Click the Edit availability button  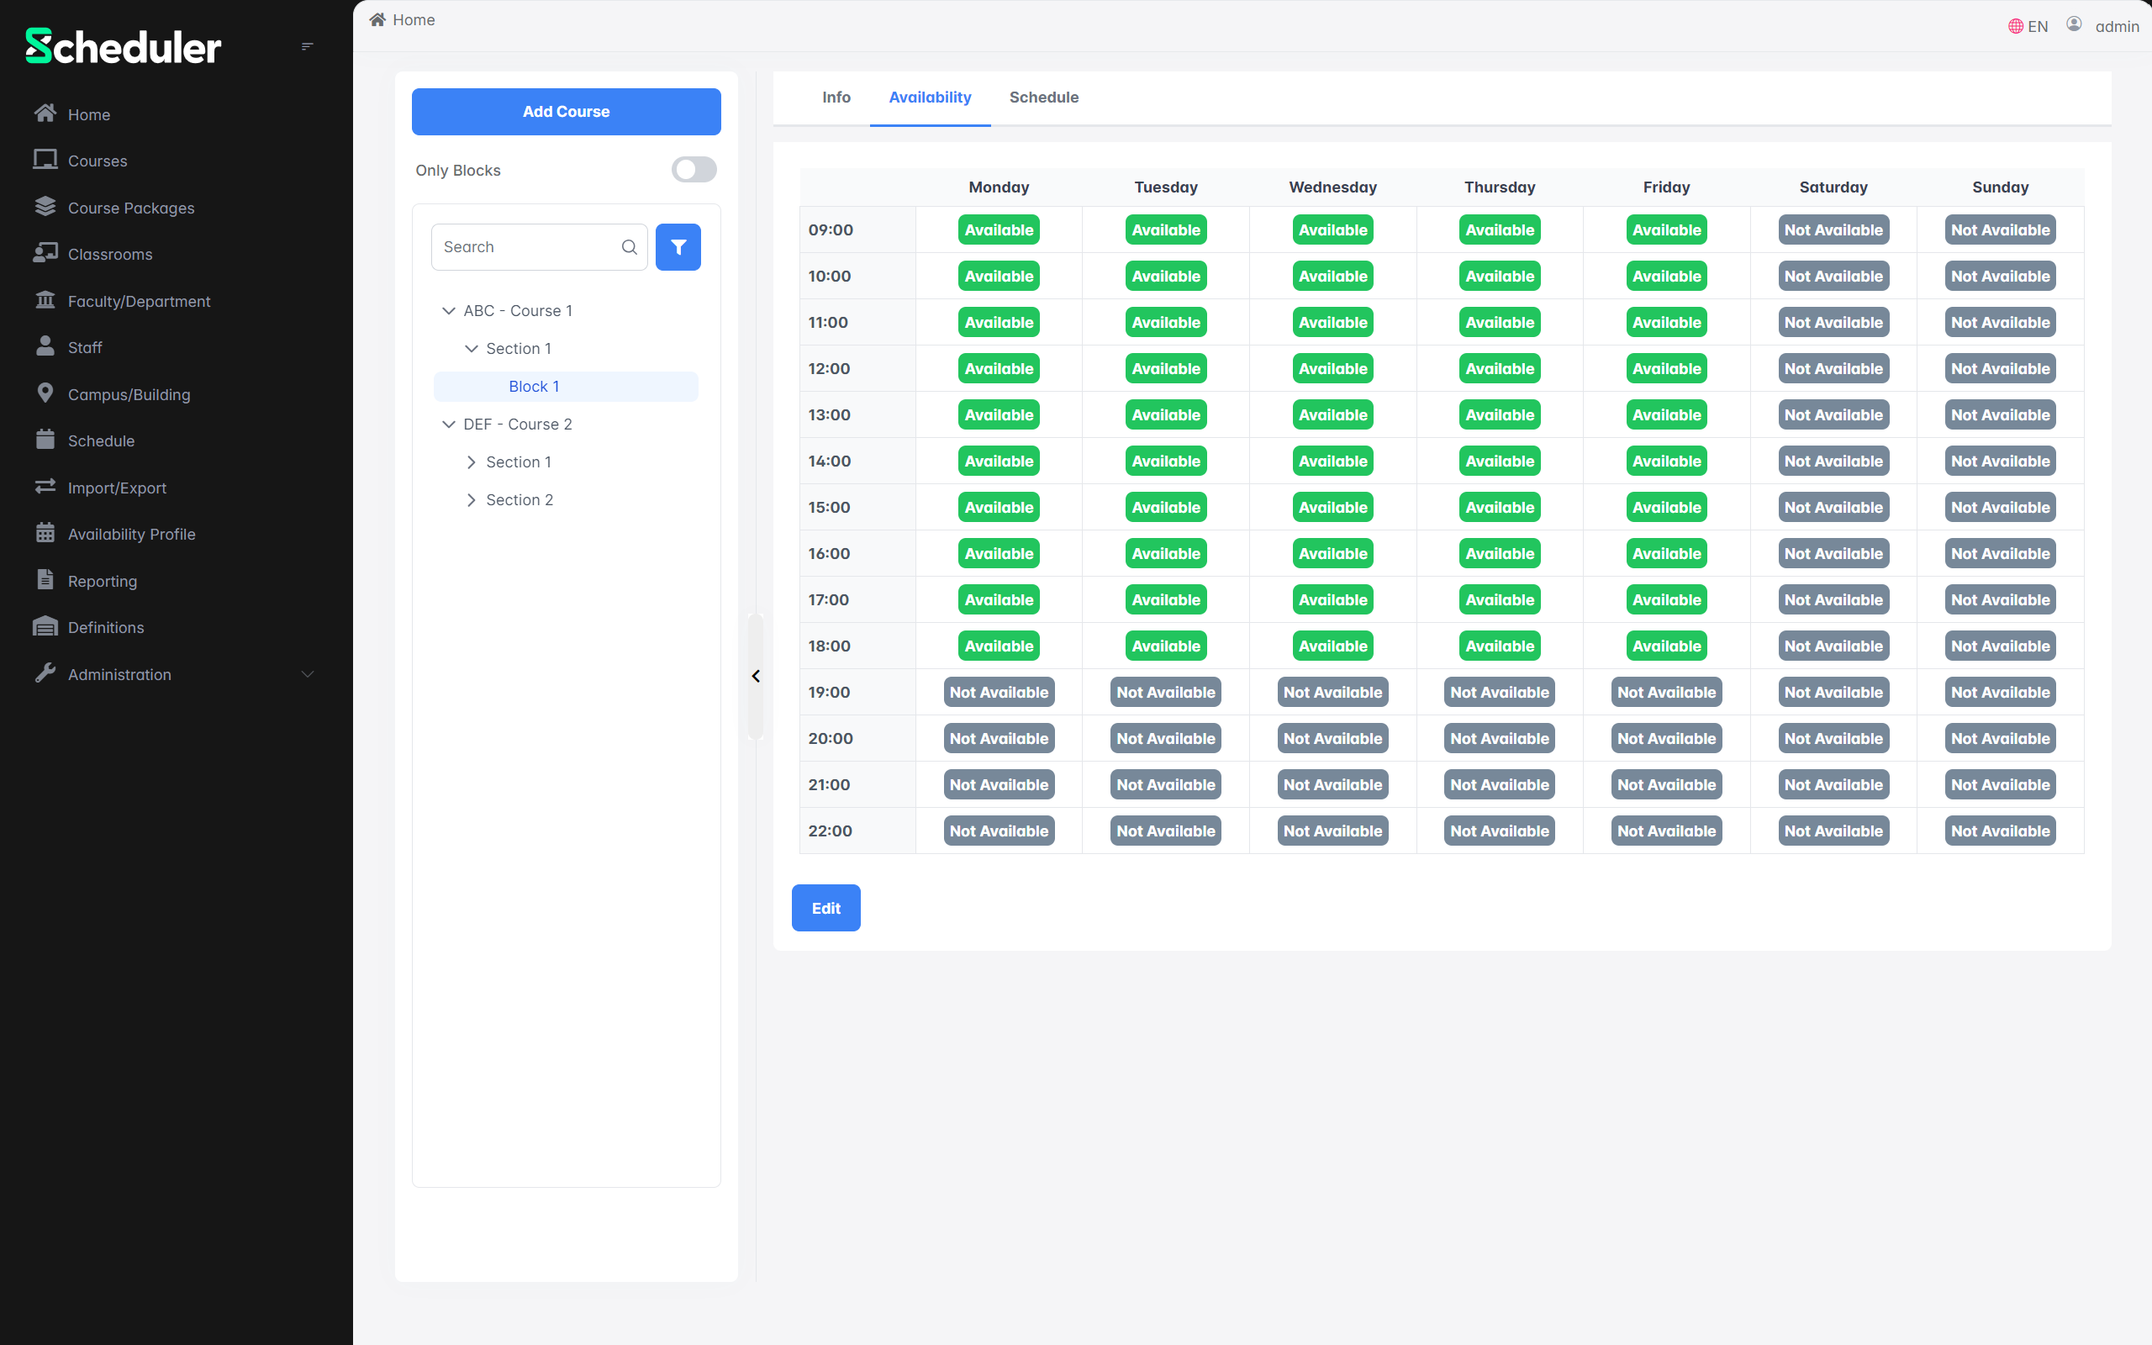click(x=825, y=908)
